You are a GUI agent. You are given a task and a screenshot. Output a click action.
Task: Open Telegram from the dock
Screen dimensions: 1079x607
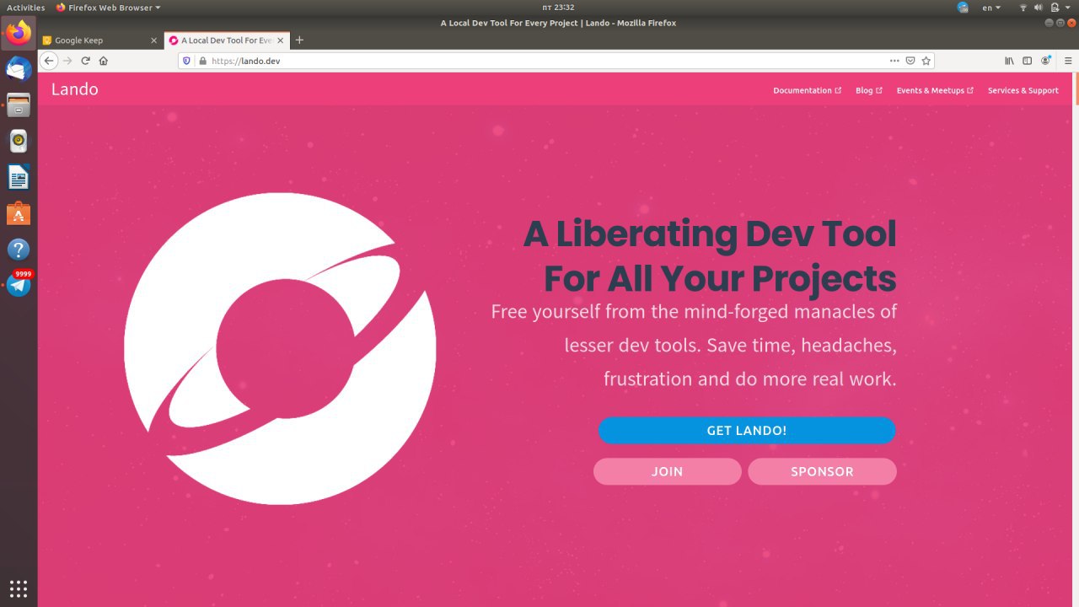19,285
